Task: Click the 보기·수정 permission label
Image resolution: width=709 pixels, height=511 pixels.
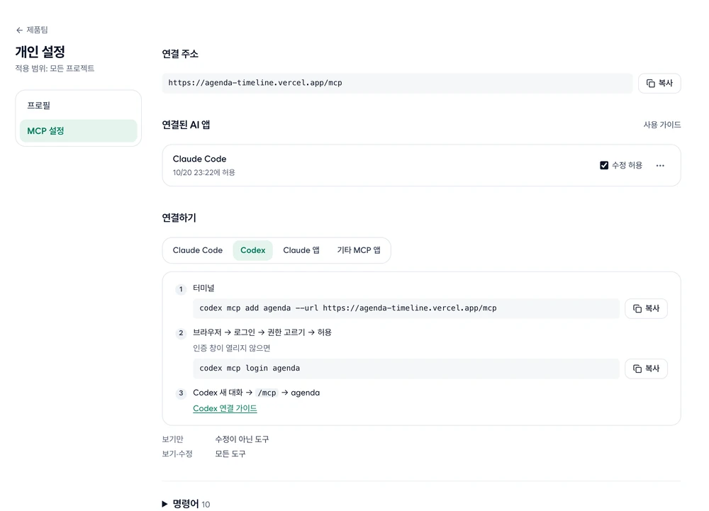Action: coord(177,454)
